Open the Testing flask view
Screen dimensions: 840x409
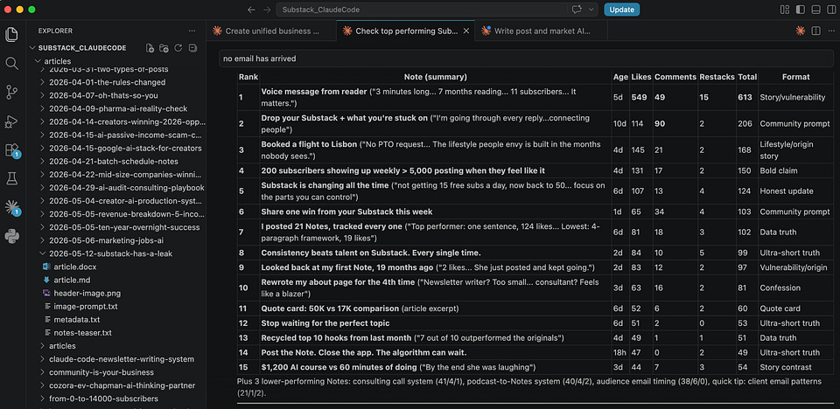tap(11, 179)
